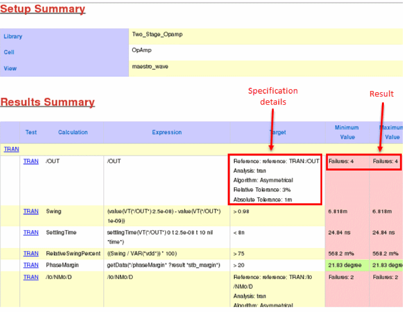Select the Test column header

pos(31,132)
